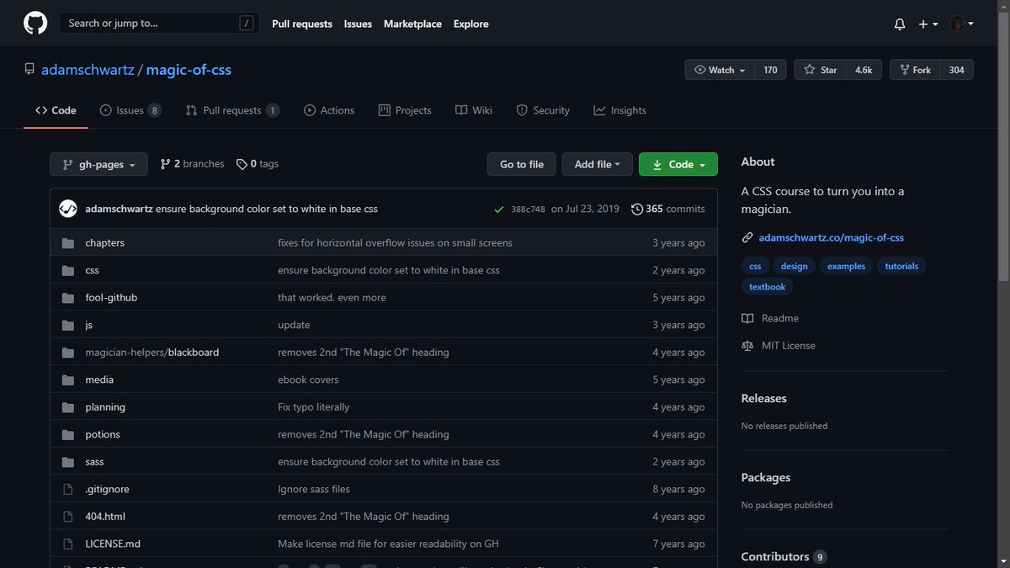
Task: Open the 404.html file
Action: pyautogui.click(x=105, y=517)
